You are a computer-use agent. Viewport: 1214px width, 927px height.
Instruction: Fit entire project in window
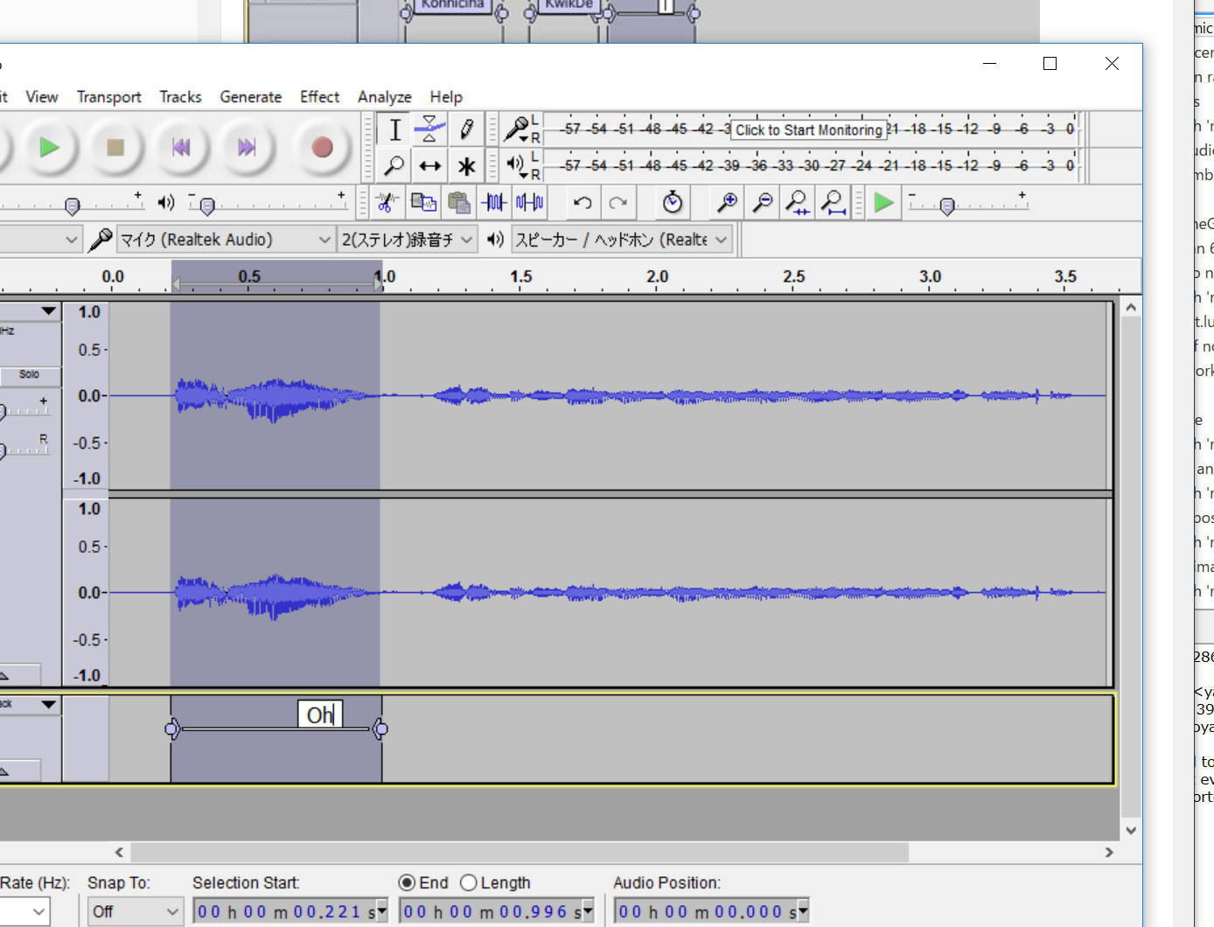click(834, 203)
